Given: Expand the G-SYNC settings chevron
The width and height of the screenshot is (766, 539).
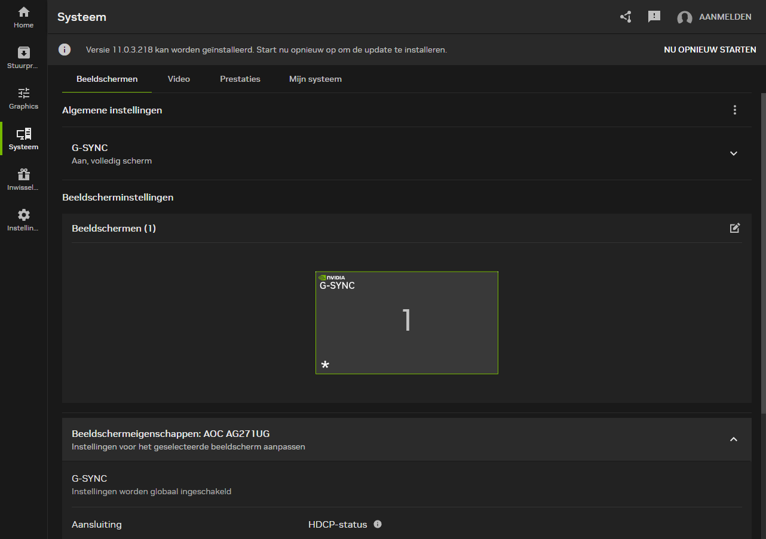Looking at the screenshot, I should point(734,153).
